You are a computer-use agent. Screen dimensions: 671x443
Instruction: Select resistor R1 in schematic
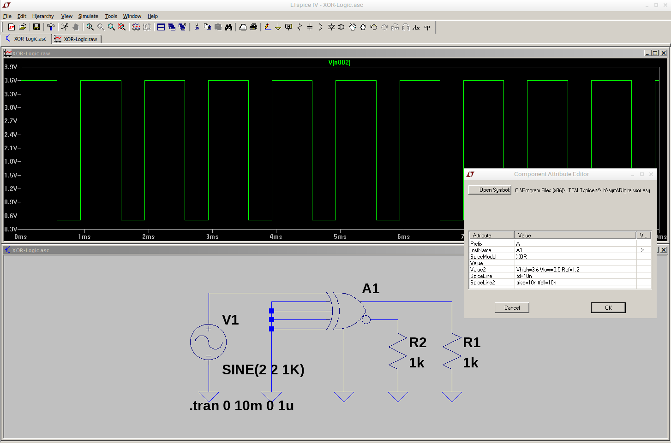pos(452,351)
